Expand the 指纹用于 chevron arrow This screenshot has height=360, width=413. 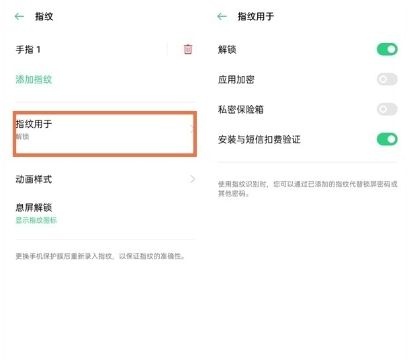point(192,128)
